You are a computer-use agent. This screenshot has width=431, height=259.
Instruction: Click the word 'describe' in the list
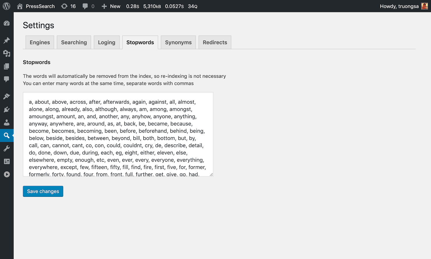pyautogui.click(x=175, y=145)
